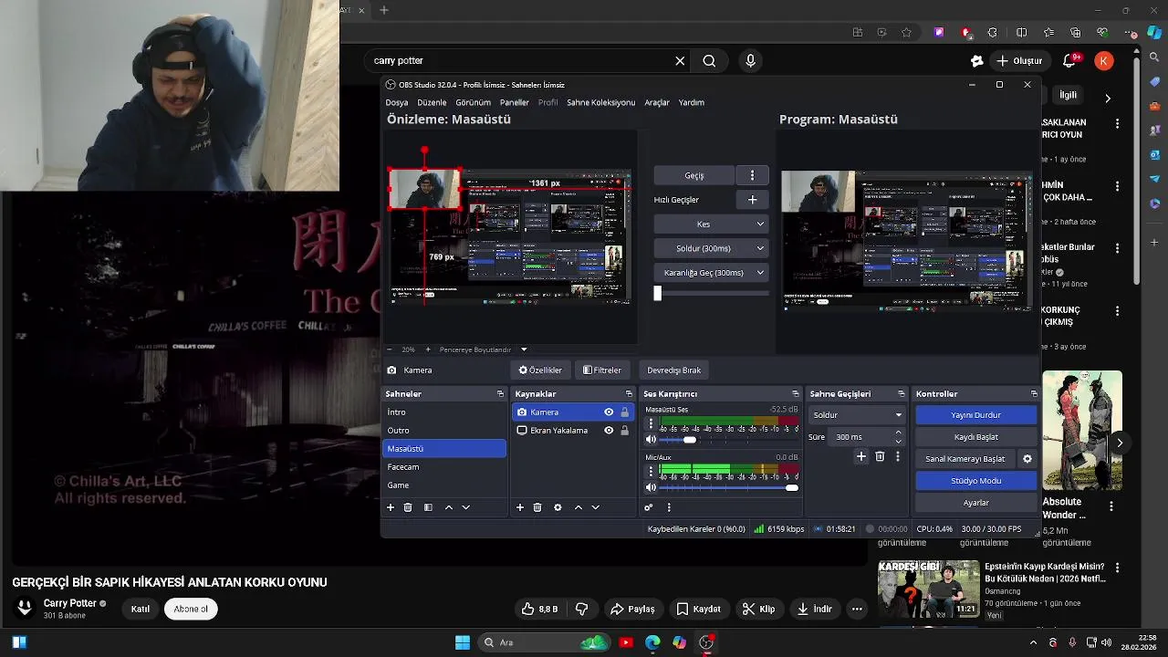The height and width of the screenshot is (657, 1168).
Task: Stop streaming with Yayını Durdur button
Action: [976, 415]
